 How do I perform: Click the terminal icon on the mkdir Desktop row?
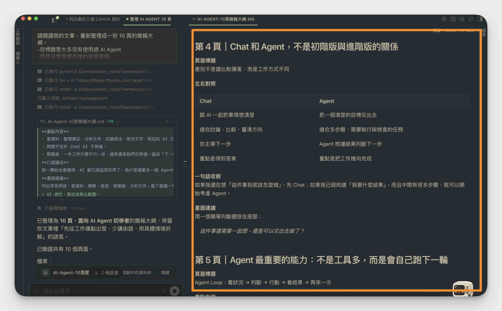pyautogui.click(x=39, y=107)
